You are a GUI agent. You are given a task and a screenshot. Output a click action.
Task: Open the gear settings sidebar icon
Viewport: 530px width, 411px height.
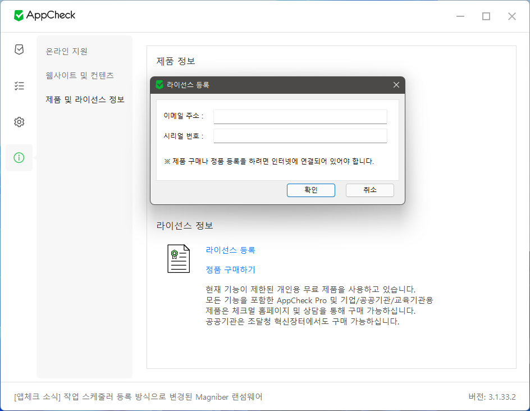tap(19, 122)
